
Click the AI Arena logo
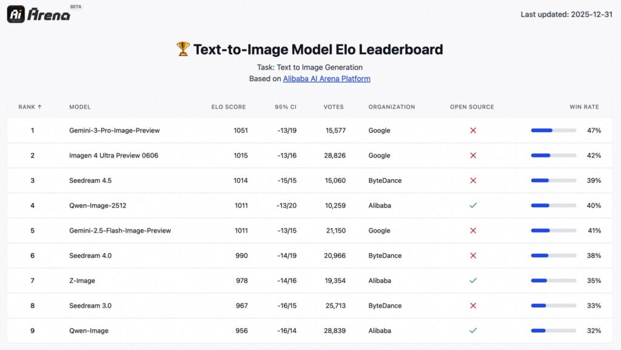point(38,15)
